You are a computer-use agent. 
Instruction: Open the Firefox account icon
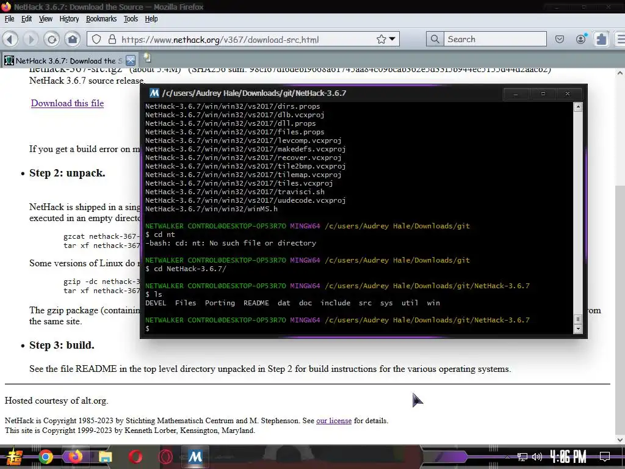tap(581, 38)
